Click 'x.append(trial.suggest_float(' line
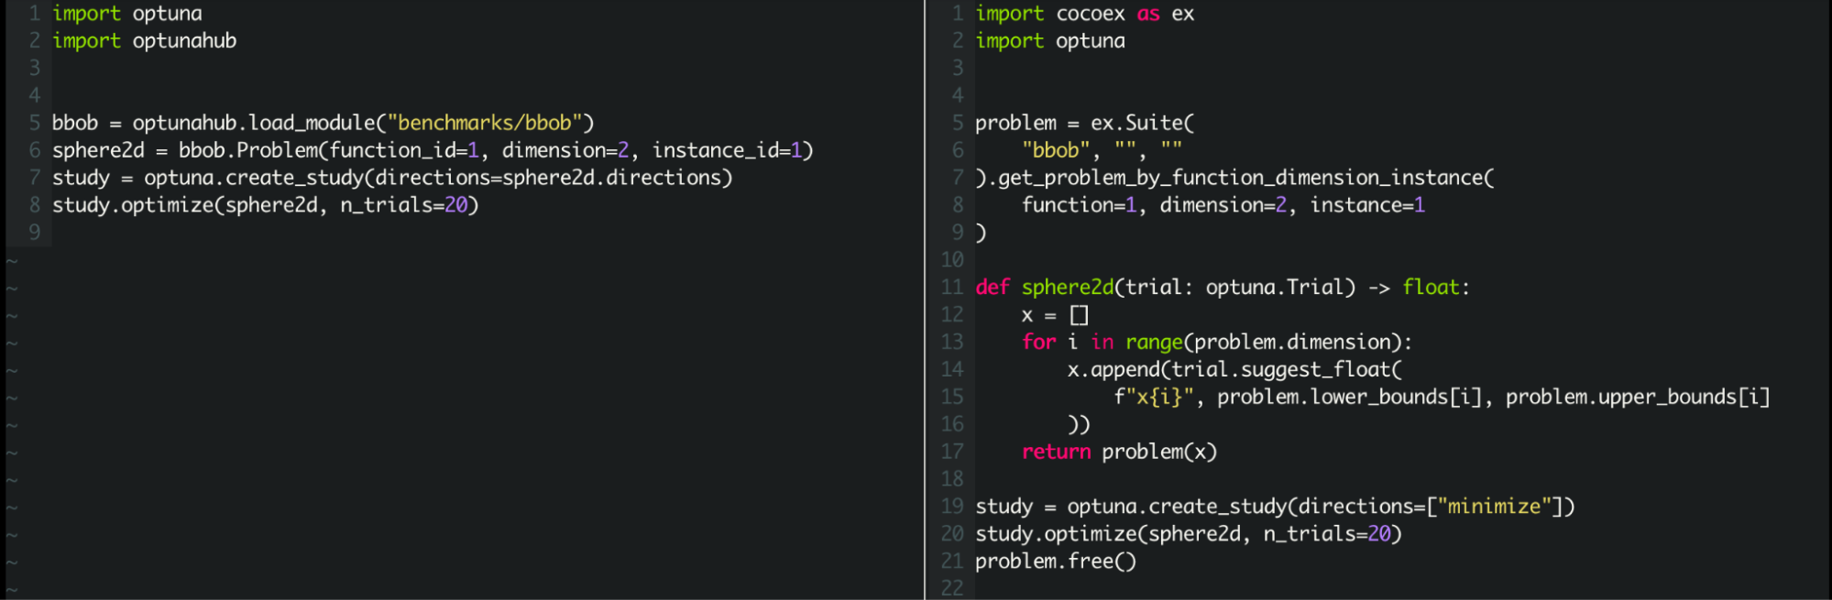This screenshot has height=600, width=1832. click(x=1234, y=370)
